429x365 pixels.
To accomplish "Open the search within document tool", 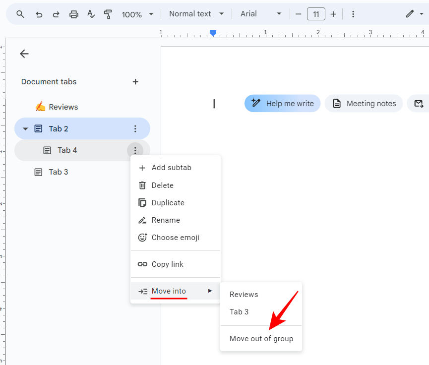I will point(20,14).
